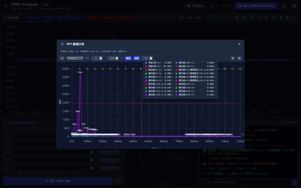Click the 2,000 y-axis label in FFT chart
Image resolution: width=301 pixels, height=188 pixels.
pos(65,102)
